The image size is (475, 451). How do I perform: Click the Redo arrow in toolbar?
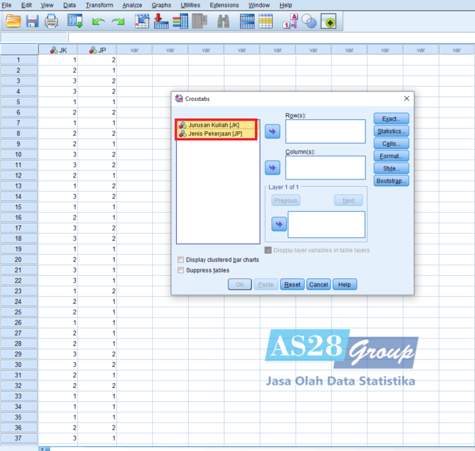click(118, 22)
